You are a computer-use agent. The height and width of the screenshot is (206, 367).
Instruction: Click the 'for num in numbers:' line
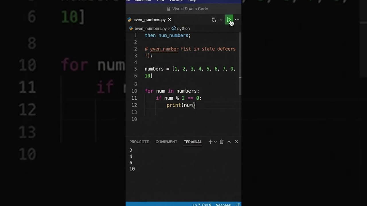click(x=172, y=91)
